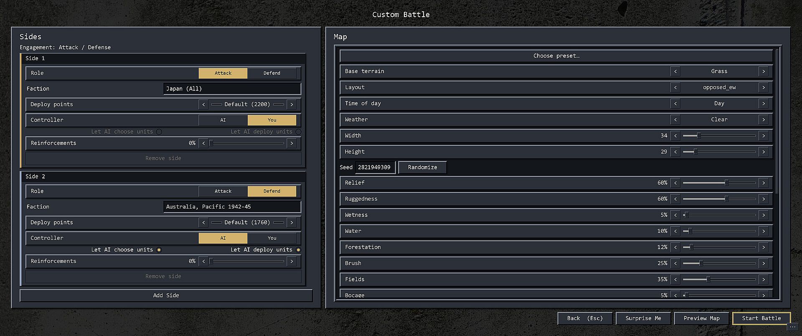Increase Side 1 reinforcements with right arrow

pyautogui.click(x=292, y=143)
